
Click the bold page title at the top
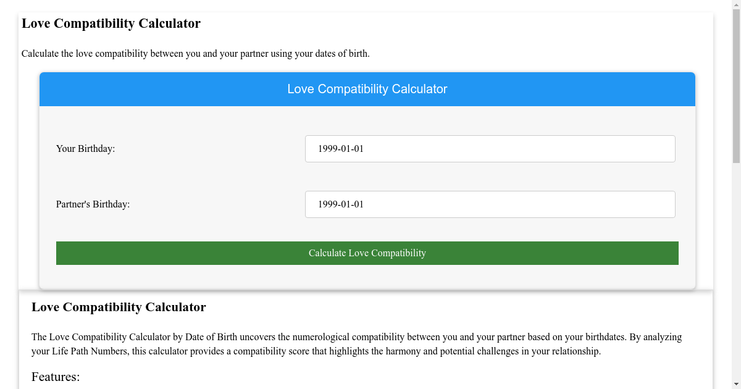(111, 23)
